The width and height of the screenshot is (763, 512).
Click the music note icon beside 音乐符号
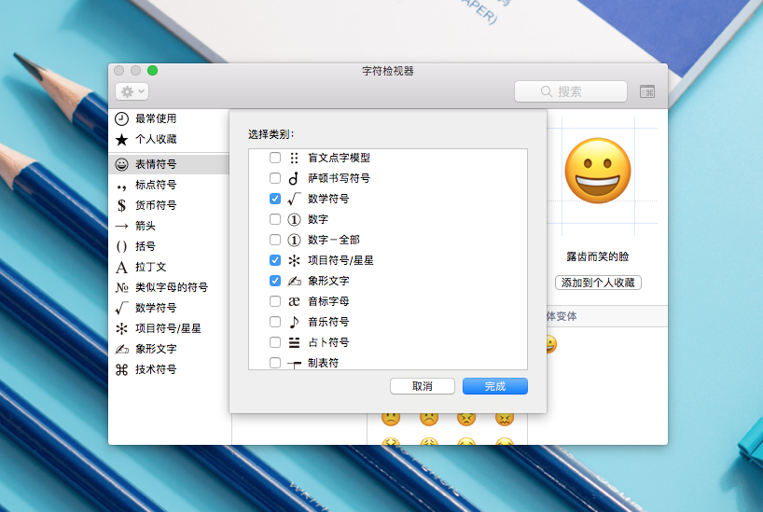point(294,322)
